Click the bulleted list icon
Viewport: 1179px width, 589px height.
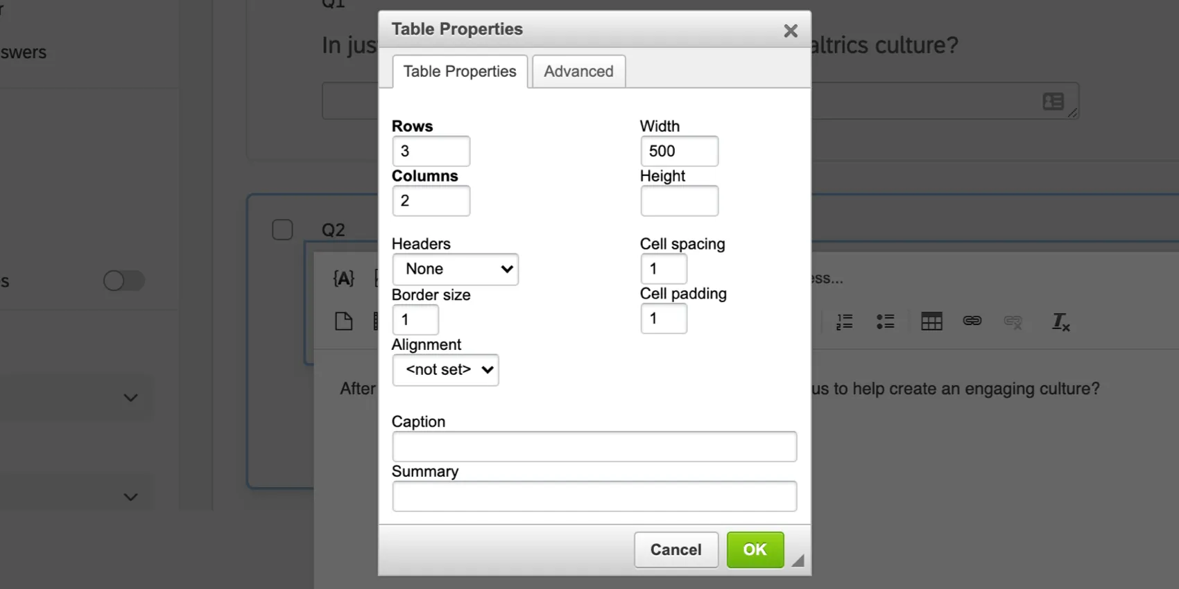tap(886, 321)
